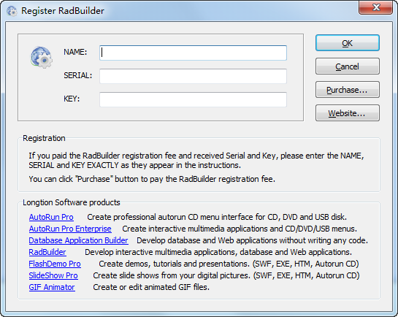The image size is (398, 317).
Task: Click the FlashDemo Pro link
Action: click(x=55, y=264)
